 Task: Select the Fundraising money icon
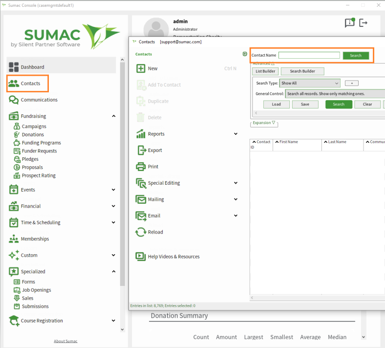tap(14, 116)
